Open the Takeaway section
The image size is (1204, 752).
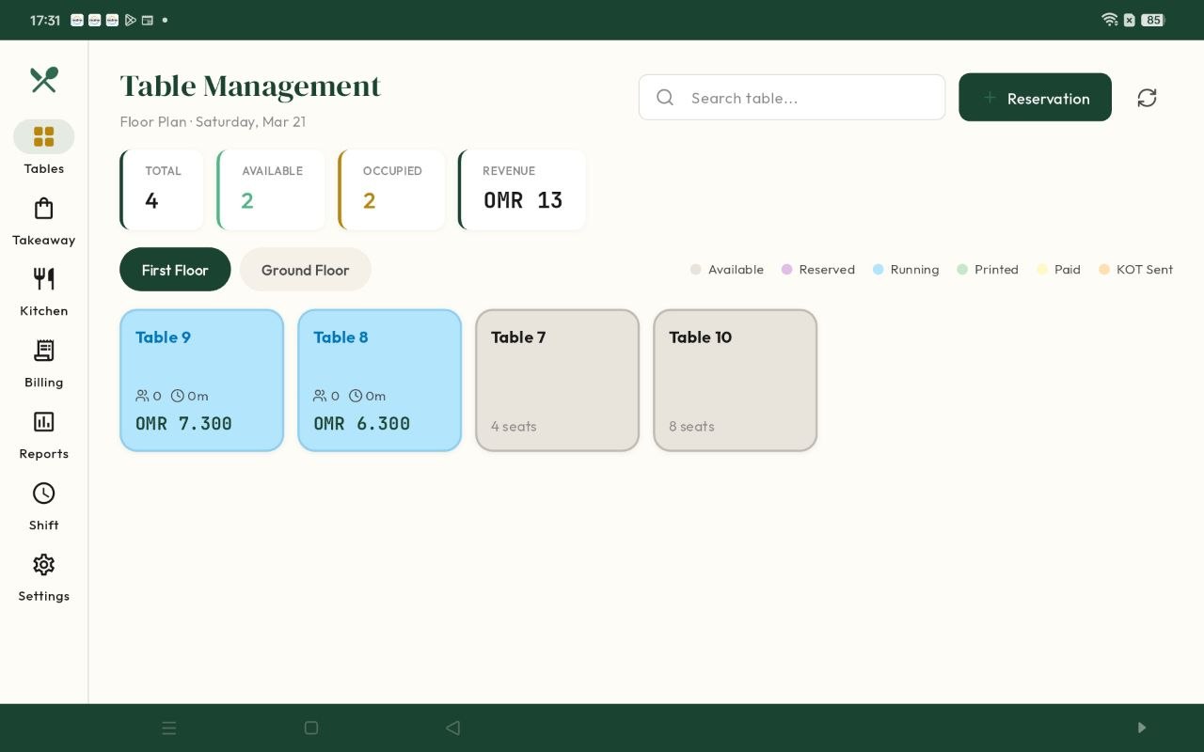coord(43,220)
